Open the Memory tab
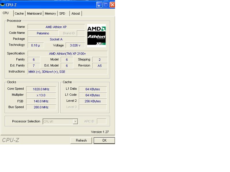This screenshot has width=230, height=172. [50, 13]
